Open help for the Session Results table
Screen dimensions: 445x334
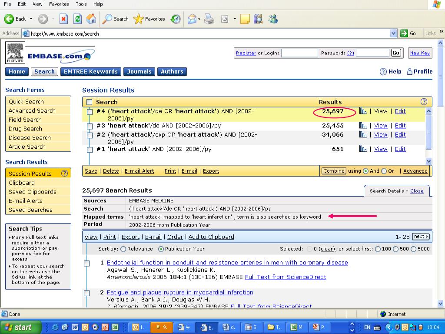click(424, 102)
